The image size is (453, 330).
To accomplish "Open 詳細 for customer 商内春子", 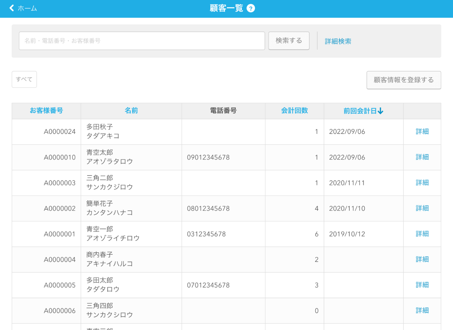I will pyautogui.click(x=422, y=260).
